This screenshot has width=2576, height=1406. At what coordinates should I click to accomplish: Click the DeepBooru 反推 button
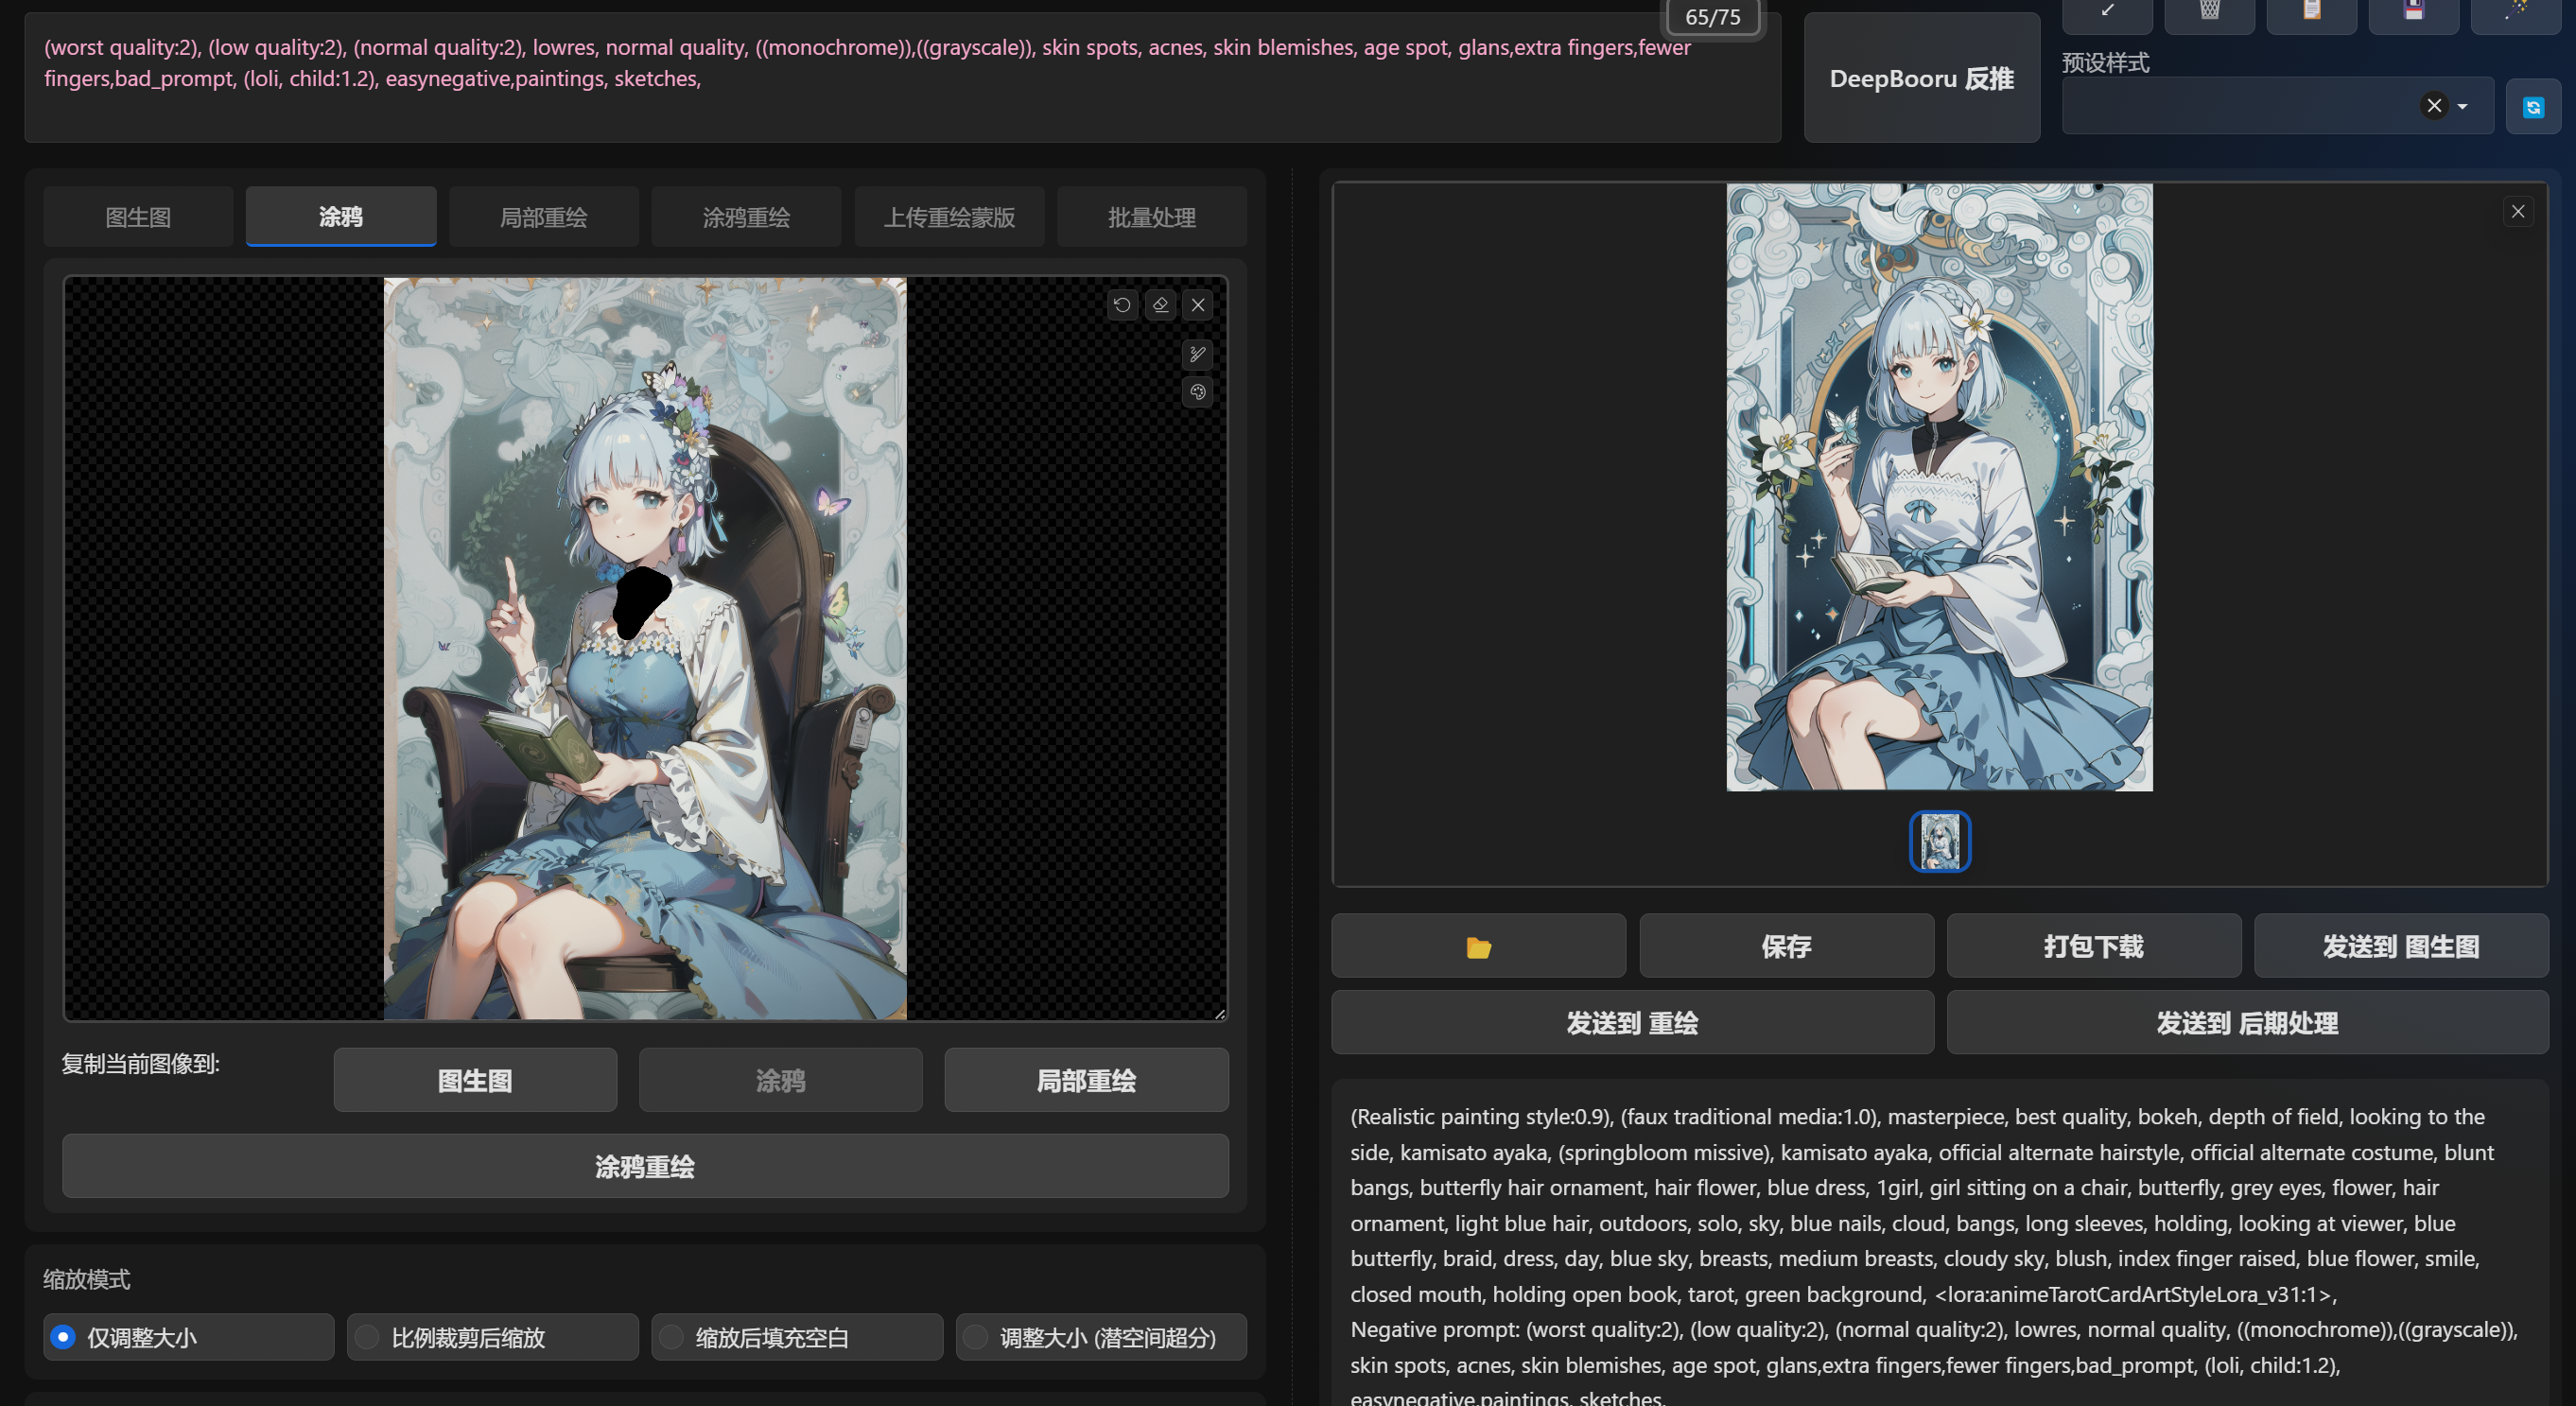click(1921, 78)
